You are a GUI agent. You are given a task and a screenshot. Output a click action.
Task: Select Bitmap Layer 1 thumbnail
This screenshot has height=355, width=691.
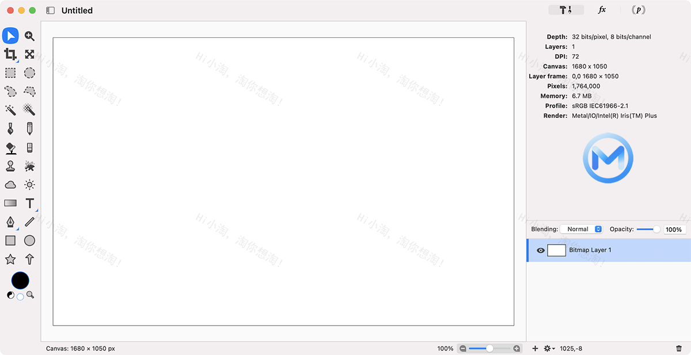556,250
